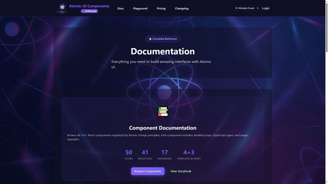Image resolution: width=328 pixels, height=184 pixels.
Task: Click the 4+3 Templates & Pages statistic
Action: pyautogui.click(x=189, y=155)
